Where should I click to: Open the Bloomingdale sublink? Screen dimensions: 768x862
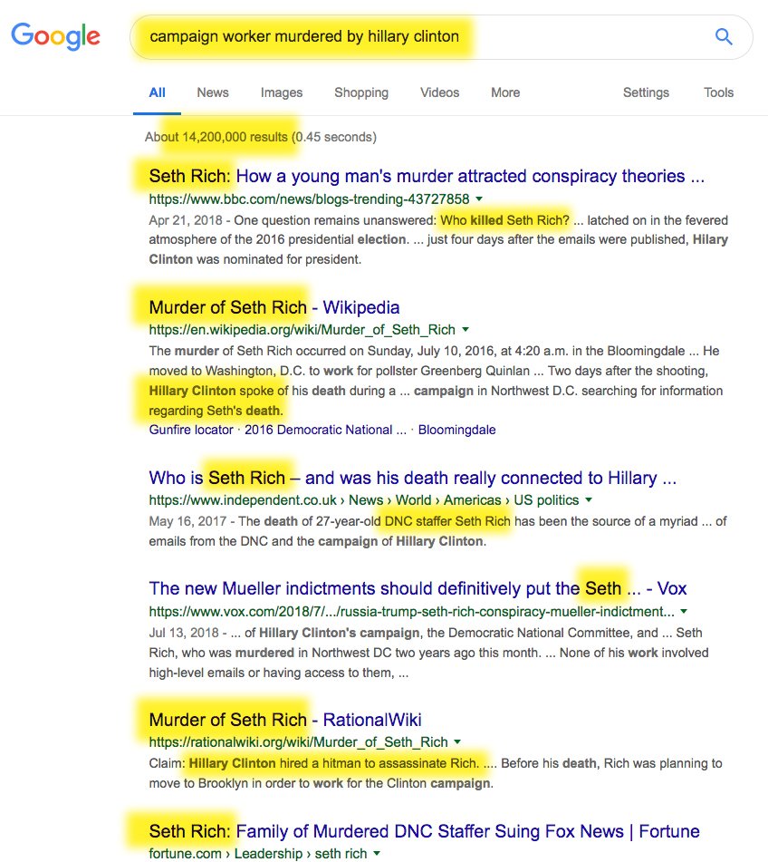pyautogui.click(x=456, y=430)
